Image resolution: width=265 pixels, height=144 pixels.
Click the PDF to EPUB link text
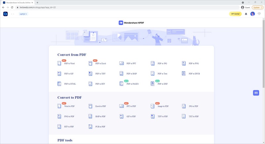[194, 74]
